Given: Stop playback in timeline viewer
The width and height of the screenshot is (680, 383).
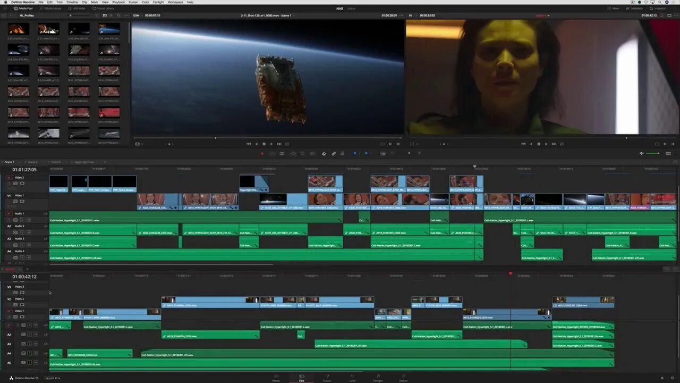Looking at the screenshot, I should pos(539,144).
